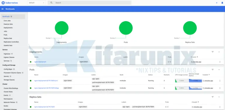The height and width of the screenshot is (110, 225).
Task: Click the Kubernetes logo icon
Action: coord(3,3)
